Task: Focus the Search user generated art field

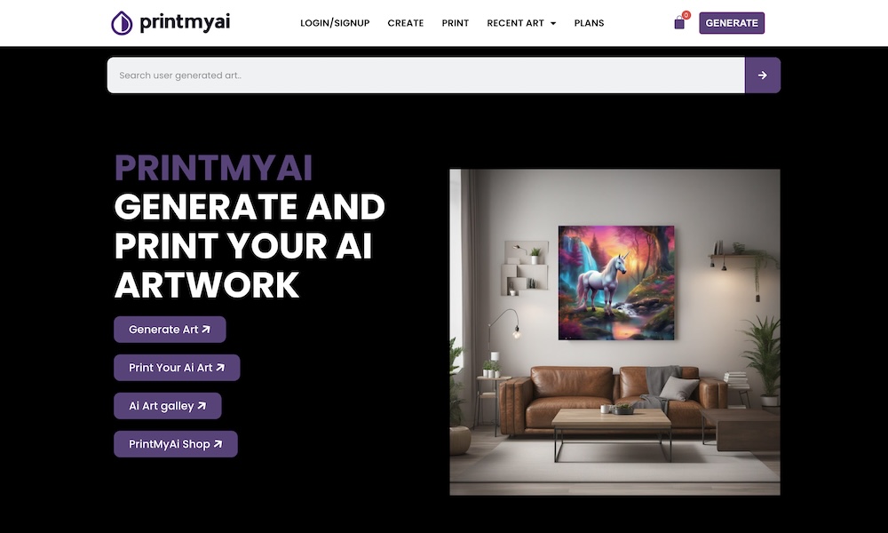Action: (x=426, y=76)
